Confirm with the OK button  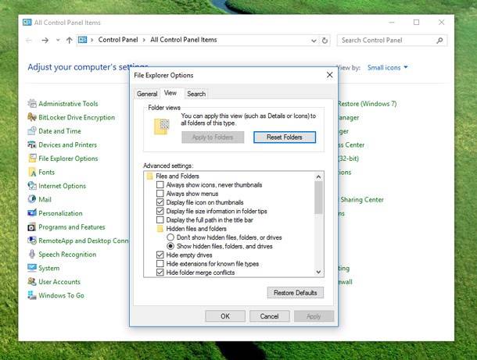[225, 316]
